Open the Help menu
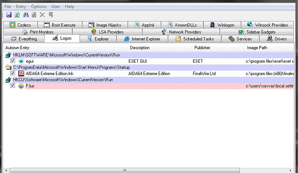Viewport: 298px width, 173px height. (70, 6)
